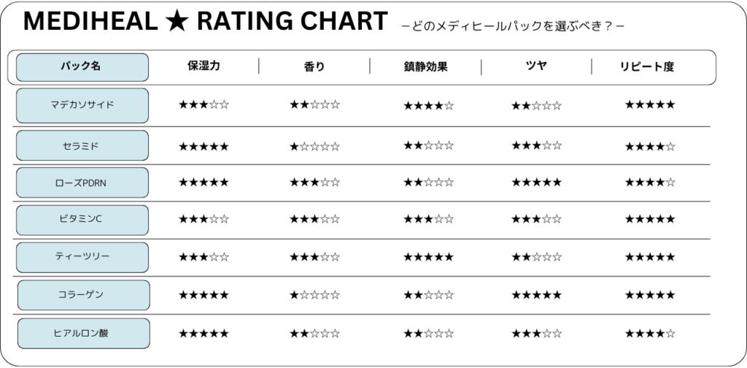Click the ツヤ column header
Image resolution: width=747 pixels, height=368 pixels.
click(536, 66)
